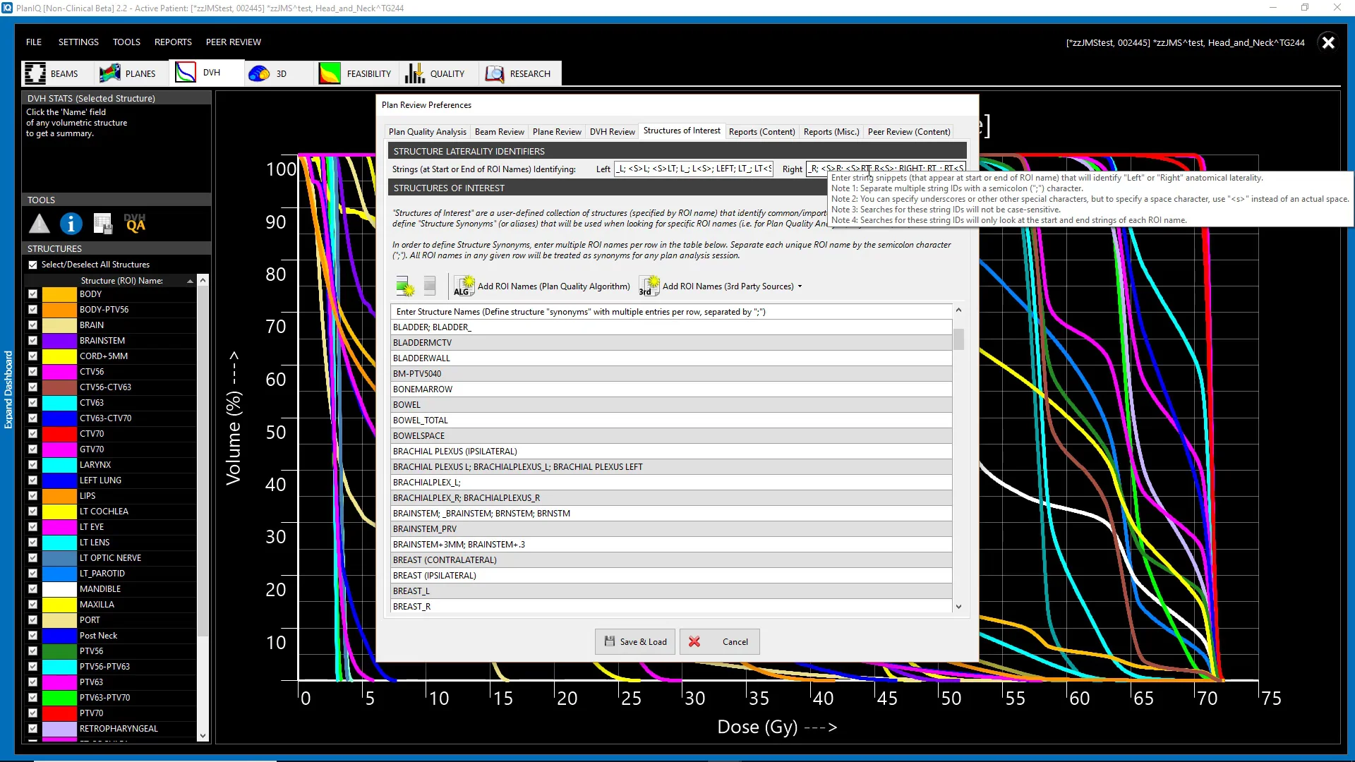Image resolution: width=1355 pixels, height=762 pixels.
Task: Select the BLADDERWALL row
Action: click(x=671, y=358)
